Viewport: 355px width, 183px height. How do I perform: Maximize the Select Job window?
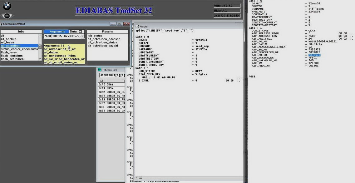(x=120, y=24)
